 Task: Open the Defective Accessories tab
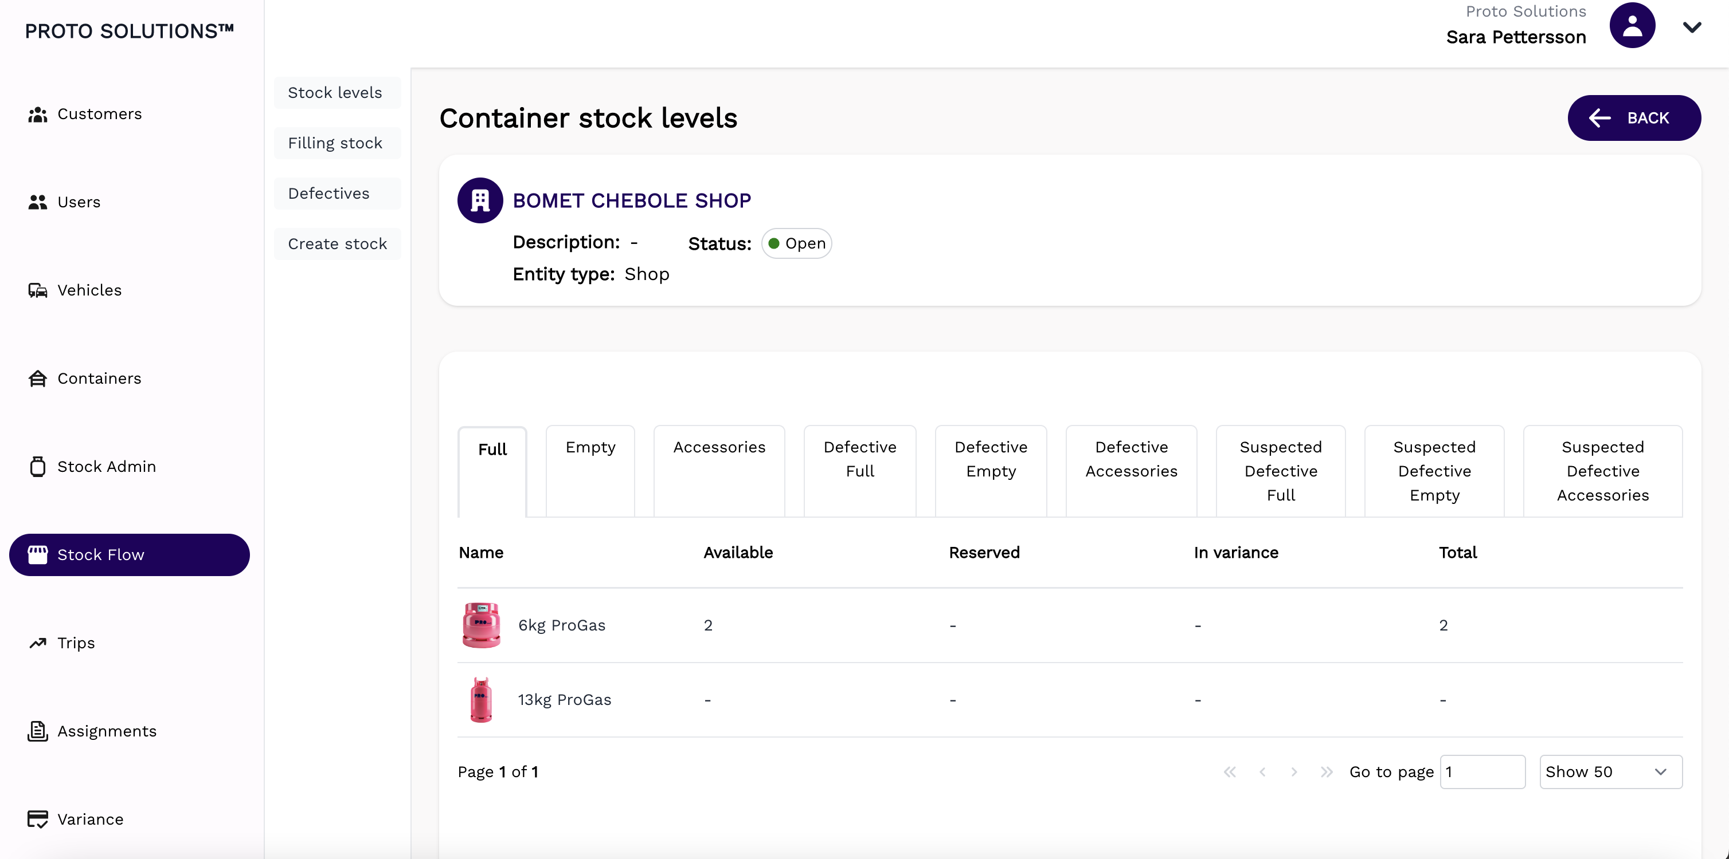1131,471
